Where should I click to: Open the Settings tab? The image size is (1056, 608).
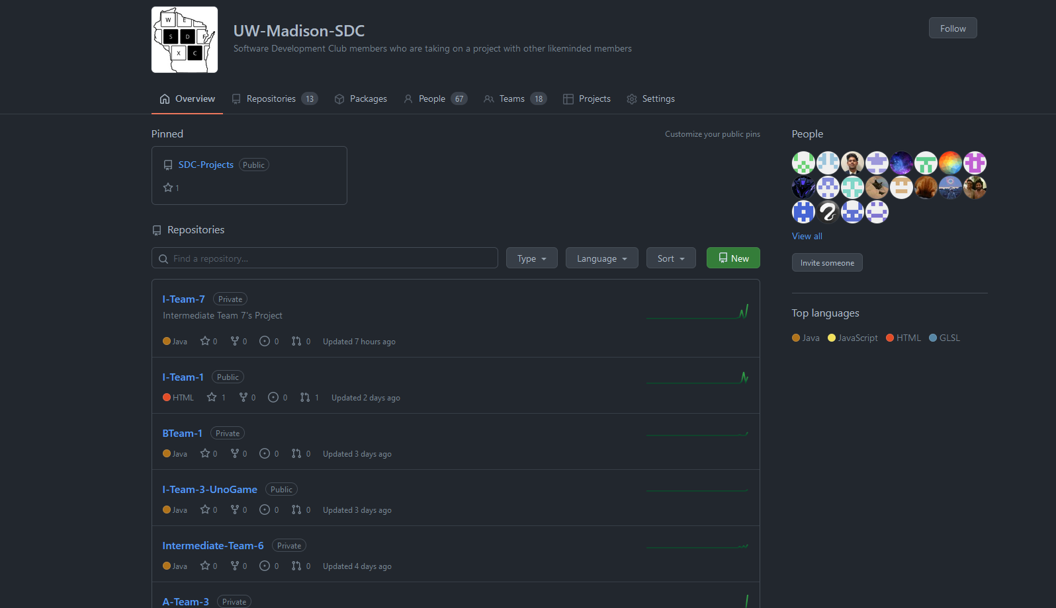point(650,98)
